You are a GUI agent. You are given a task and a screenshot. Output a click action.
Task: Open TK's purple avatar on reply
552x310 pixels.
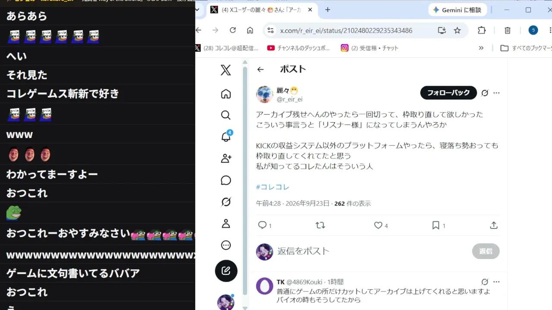264,286
